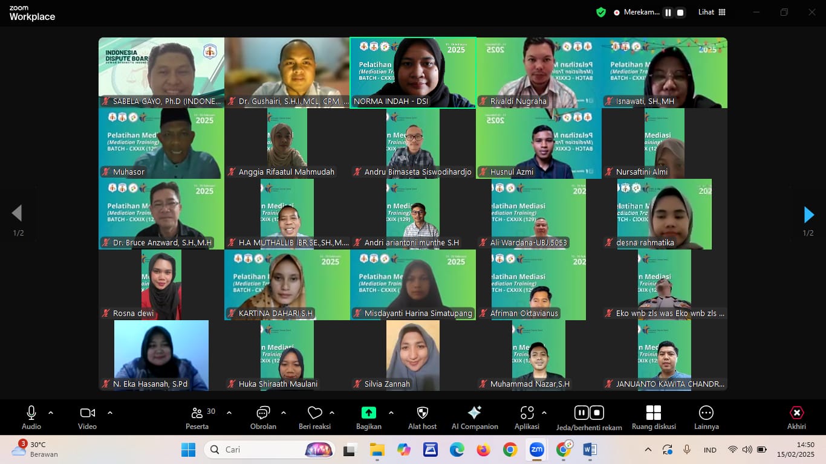Go to next gallery page with right arrow
The height and width of the screenshot is (464, 826).
(x=808, y=214)
